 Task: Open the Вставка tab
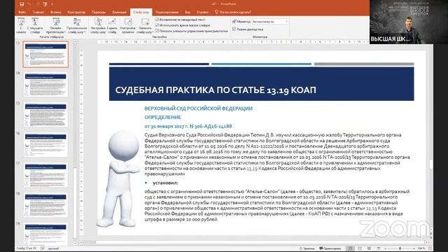pyautogui.click(x=56, y=13)
